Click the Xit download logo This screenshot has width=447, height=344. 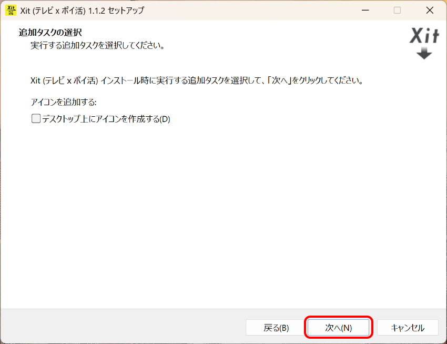(424, 43)
